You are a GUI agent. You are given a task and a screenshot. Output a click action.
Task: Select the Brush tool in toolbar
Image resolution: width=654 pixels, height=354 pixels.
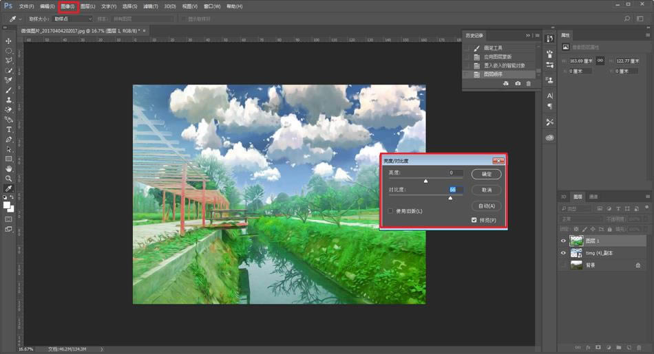point(9,90)
